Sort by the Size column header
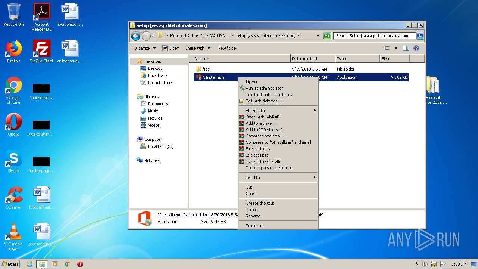The width and height of the screenshot is (478, 269). (x=395, y=59)
